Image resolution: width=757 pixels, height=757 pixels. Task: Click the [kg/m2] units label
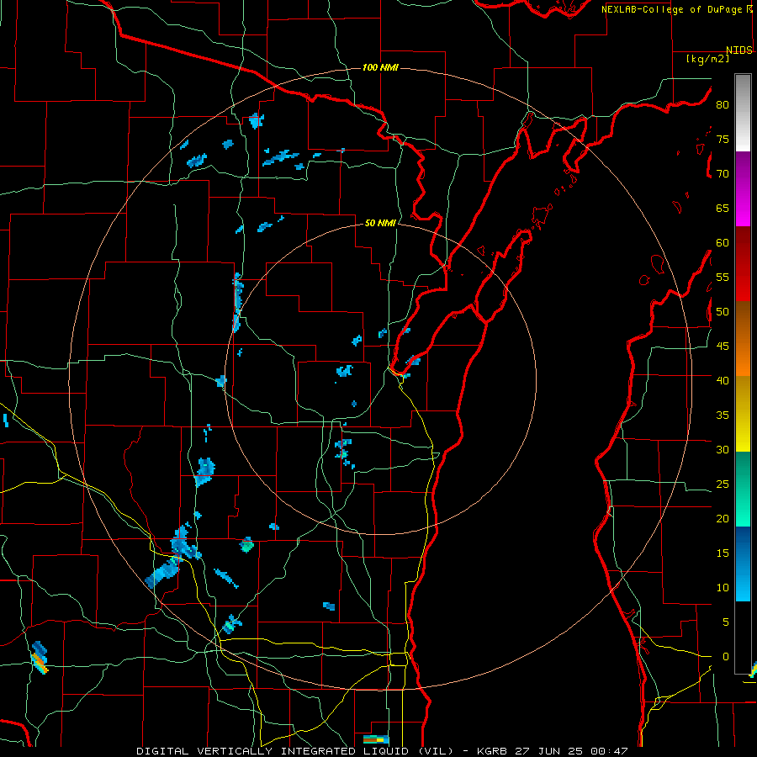point(707,59)
